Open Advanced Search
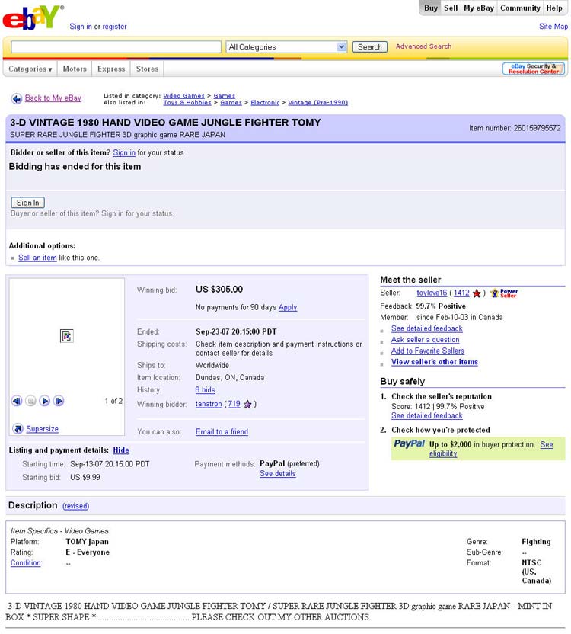Viewport: 571px width, 634px height. pos(423,46)
